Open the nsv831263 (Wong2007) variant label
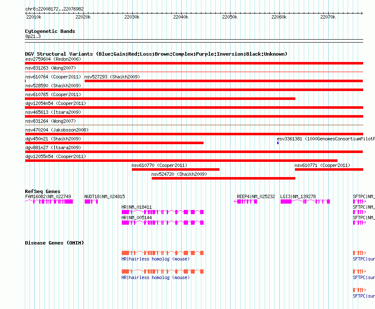The image size is (375, 309). point(51,68)
